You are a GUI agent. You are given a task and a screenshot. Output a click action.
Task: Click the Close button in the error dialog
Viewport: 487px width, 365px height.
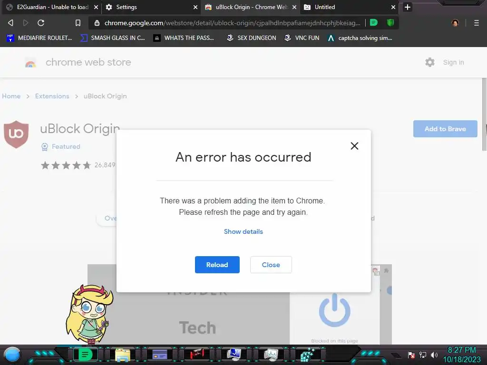[271, 265]
